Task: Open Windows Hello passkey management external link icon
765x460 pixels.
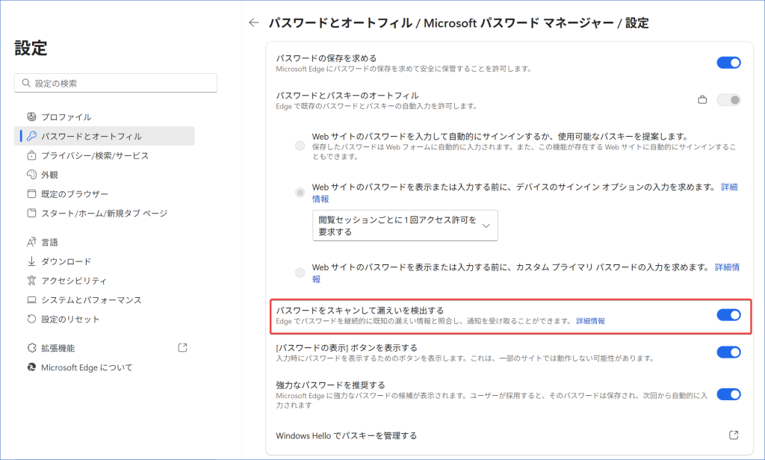Action: pos(734,435)
